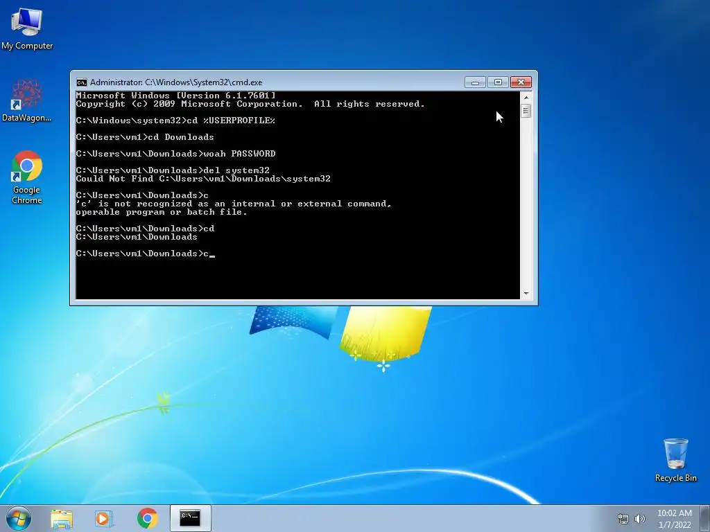Click the cmd scrollbar down arrow
Viewport: 710px width, 532px height.
(526, 294)
